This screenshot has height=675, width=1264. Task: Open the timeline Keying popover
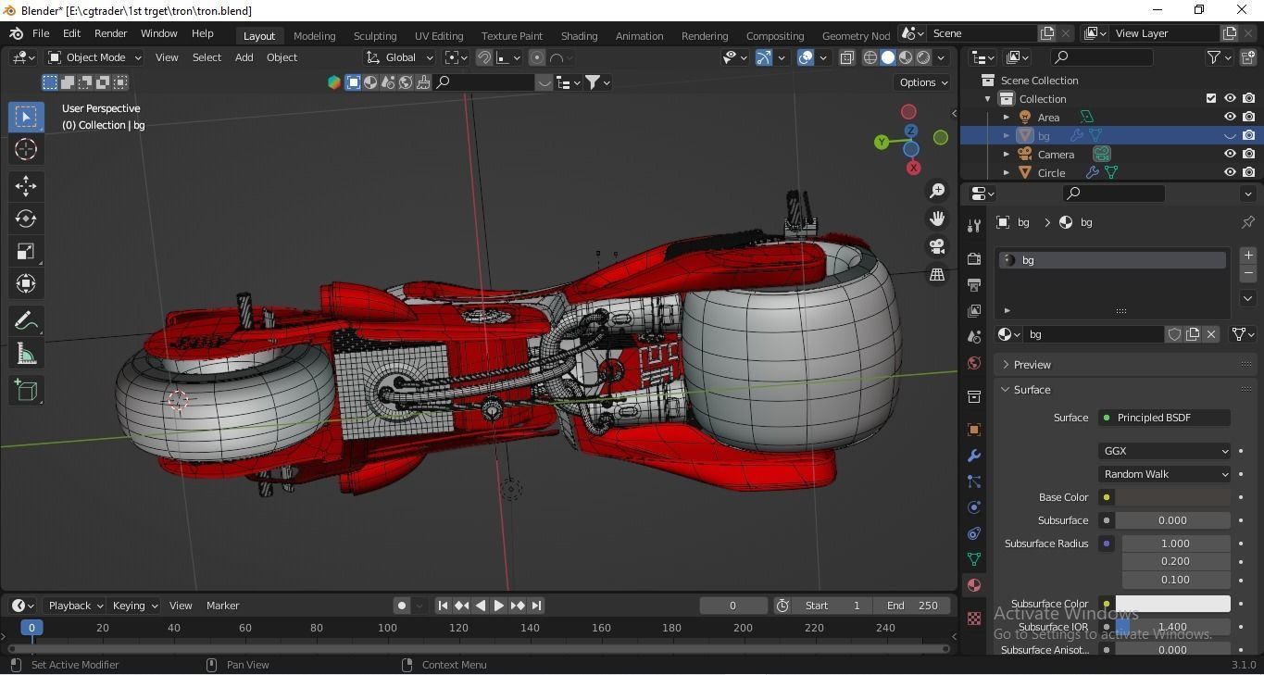click(x=134, y=606)
